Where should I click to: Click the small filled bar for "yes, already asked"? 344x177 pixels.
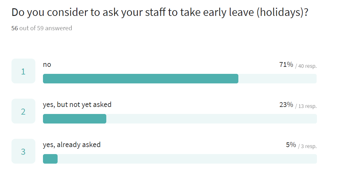(50, 159)
